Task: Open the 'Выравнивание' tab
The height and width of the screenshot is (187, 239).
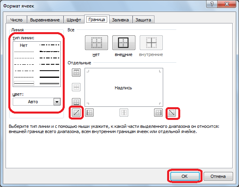Action: tap(45, 20)
